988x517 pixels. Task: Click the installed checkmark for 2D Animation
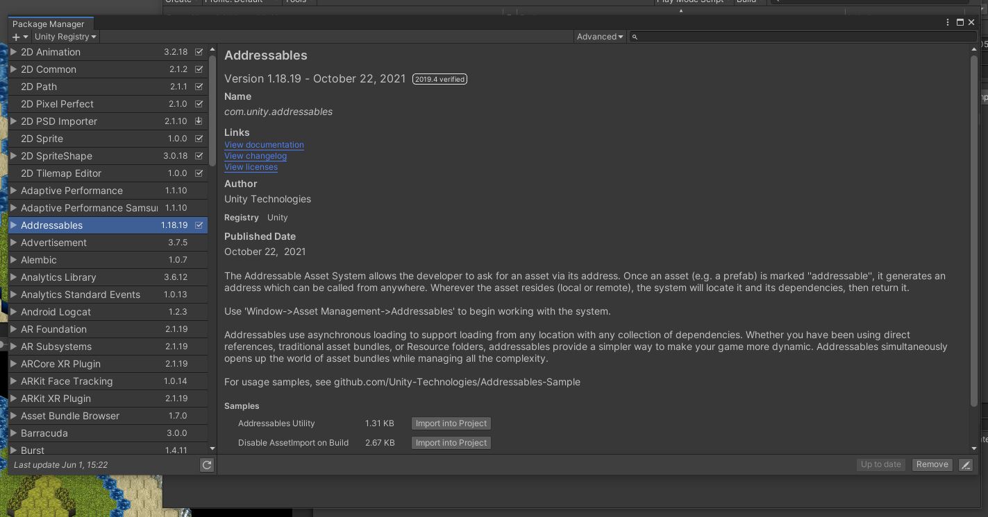coord(199,52)
